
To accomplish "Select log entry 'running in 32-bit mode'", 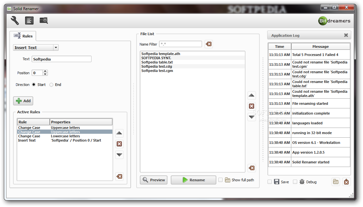I will pyautogui.click(x=309, y=133).
